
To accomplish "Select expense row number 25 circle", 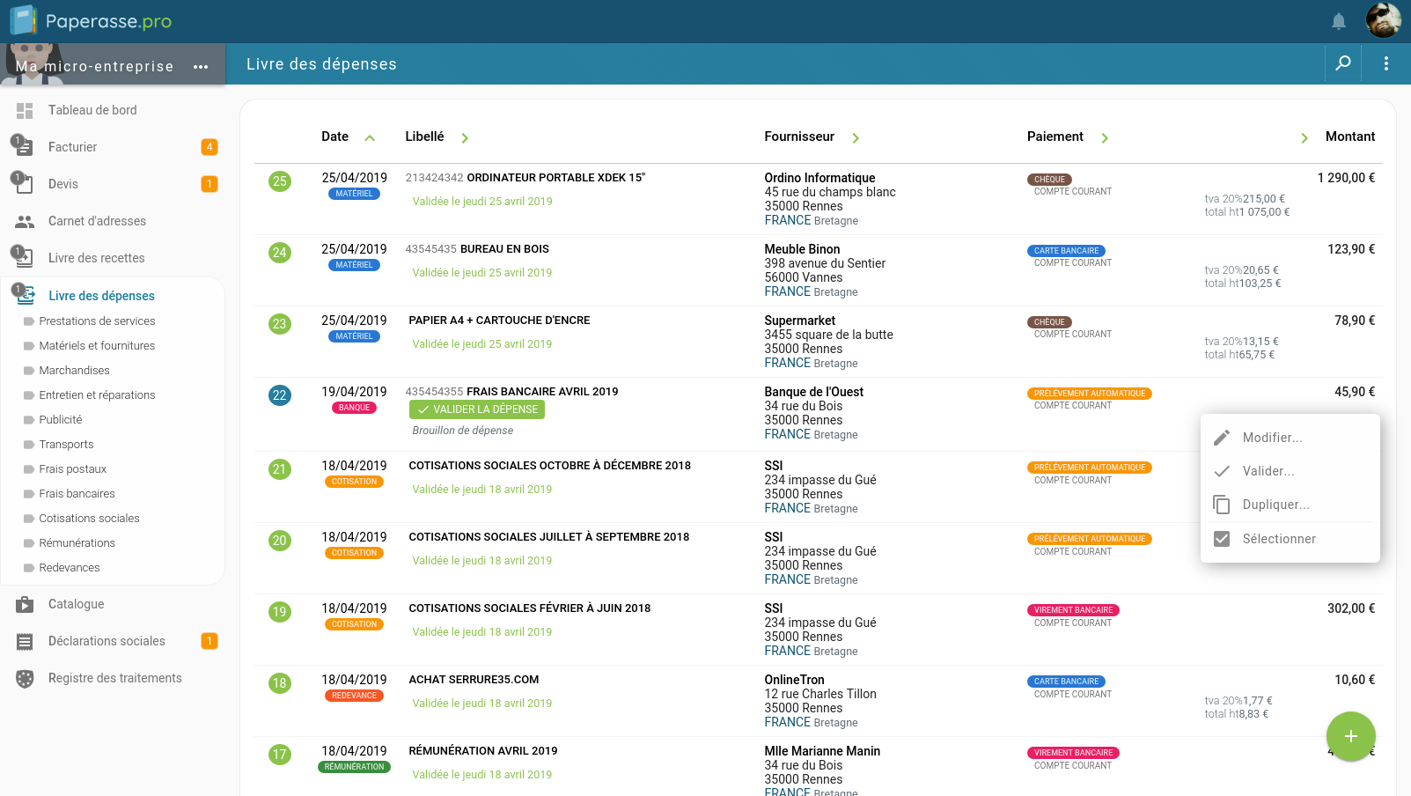I will [x=280, y=181].
